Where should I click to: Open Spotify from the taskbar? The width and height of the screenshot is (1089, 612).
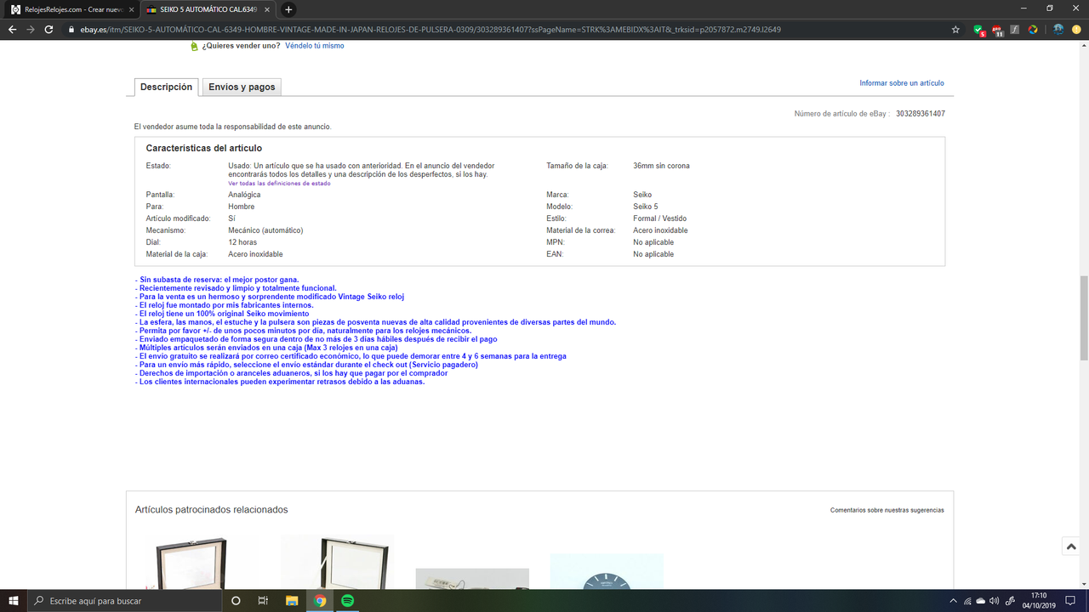pyautogui.click(x=347, y=600)
